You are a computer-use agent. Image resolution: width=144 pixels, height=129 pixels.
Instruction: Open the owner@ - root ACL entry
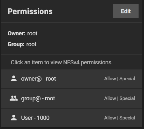(72, 79)
